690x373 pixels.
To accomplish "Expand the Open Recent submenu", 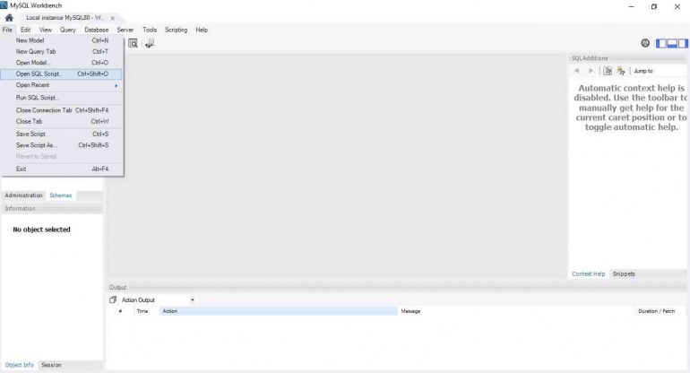I will [62, 85].
